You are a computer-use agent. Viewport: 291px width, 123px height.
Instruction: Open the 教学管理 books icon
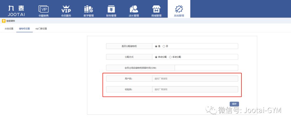89,9
